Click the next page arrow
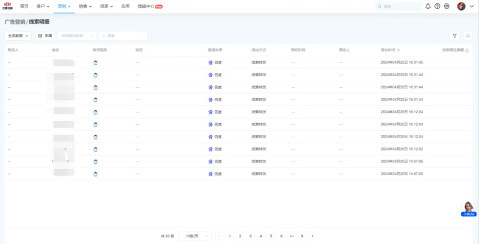479x244 pixels. 312,236
